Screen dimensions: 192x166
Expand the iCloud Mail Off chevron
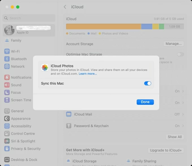click(183, 114)
